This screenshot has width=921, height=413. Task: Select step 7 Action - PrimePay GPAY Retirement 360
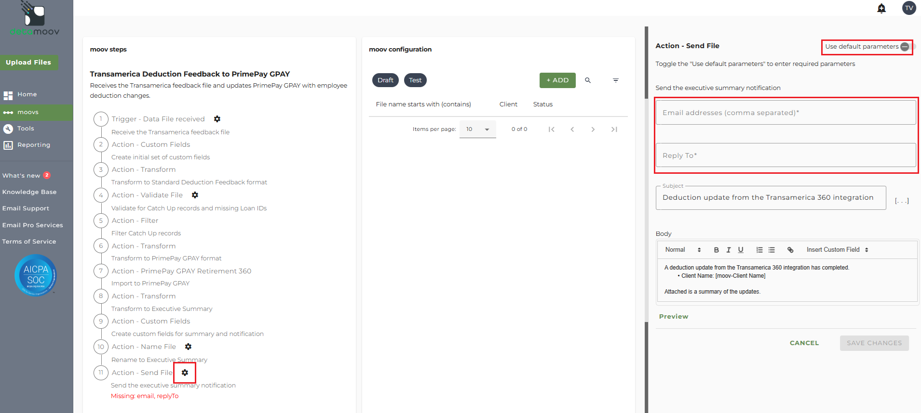(x=181, y=271)
